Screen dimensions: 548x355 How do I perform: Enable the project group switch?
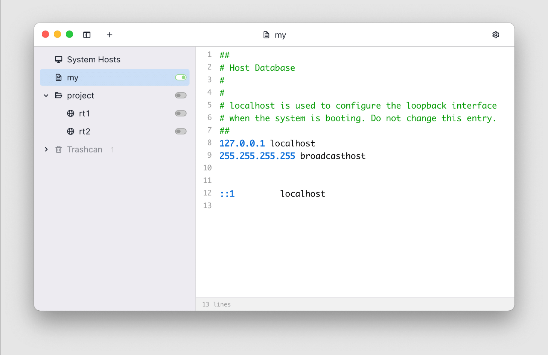[x=180, y=95]
